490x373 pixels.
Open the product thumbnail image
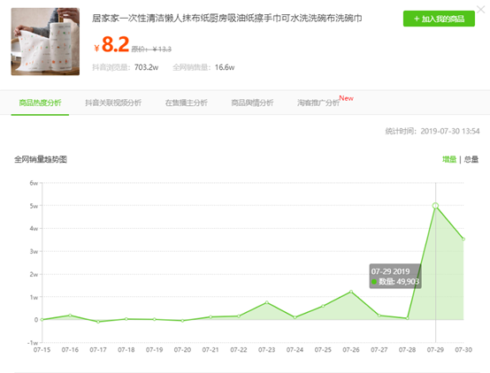point(45,42)
